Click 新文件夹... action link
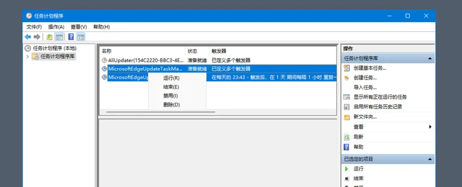This screenshot has width=462, height=187. [365, 117]
